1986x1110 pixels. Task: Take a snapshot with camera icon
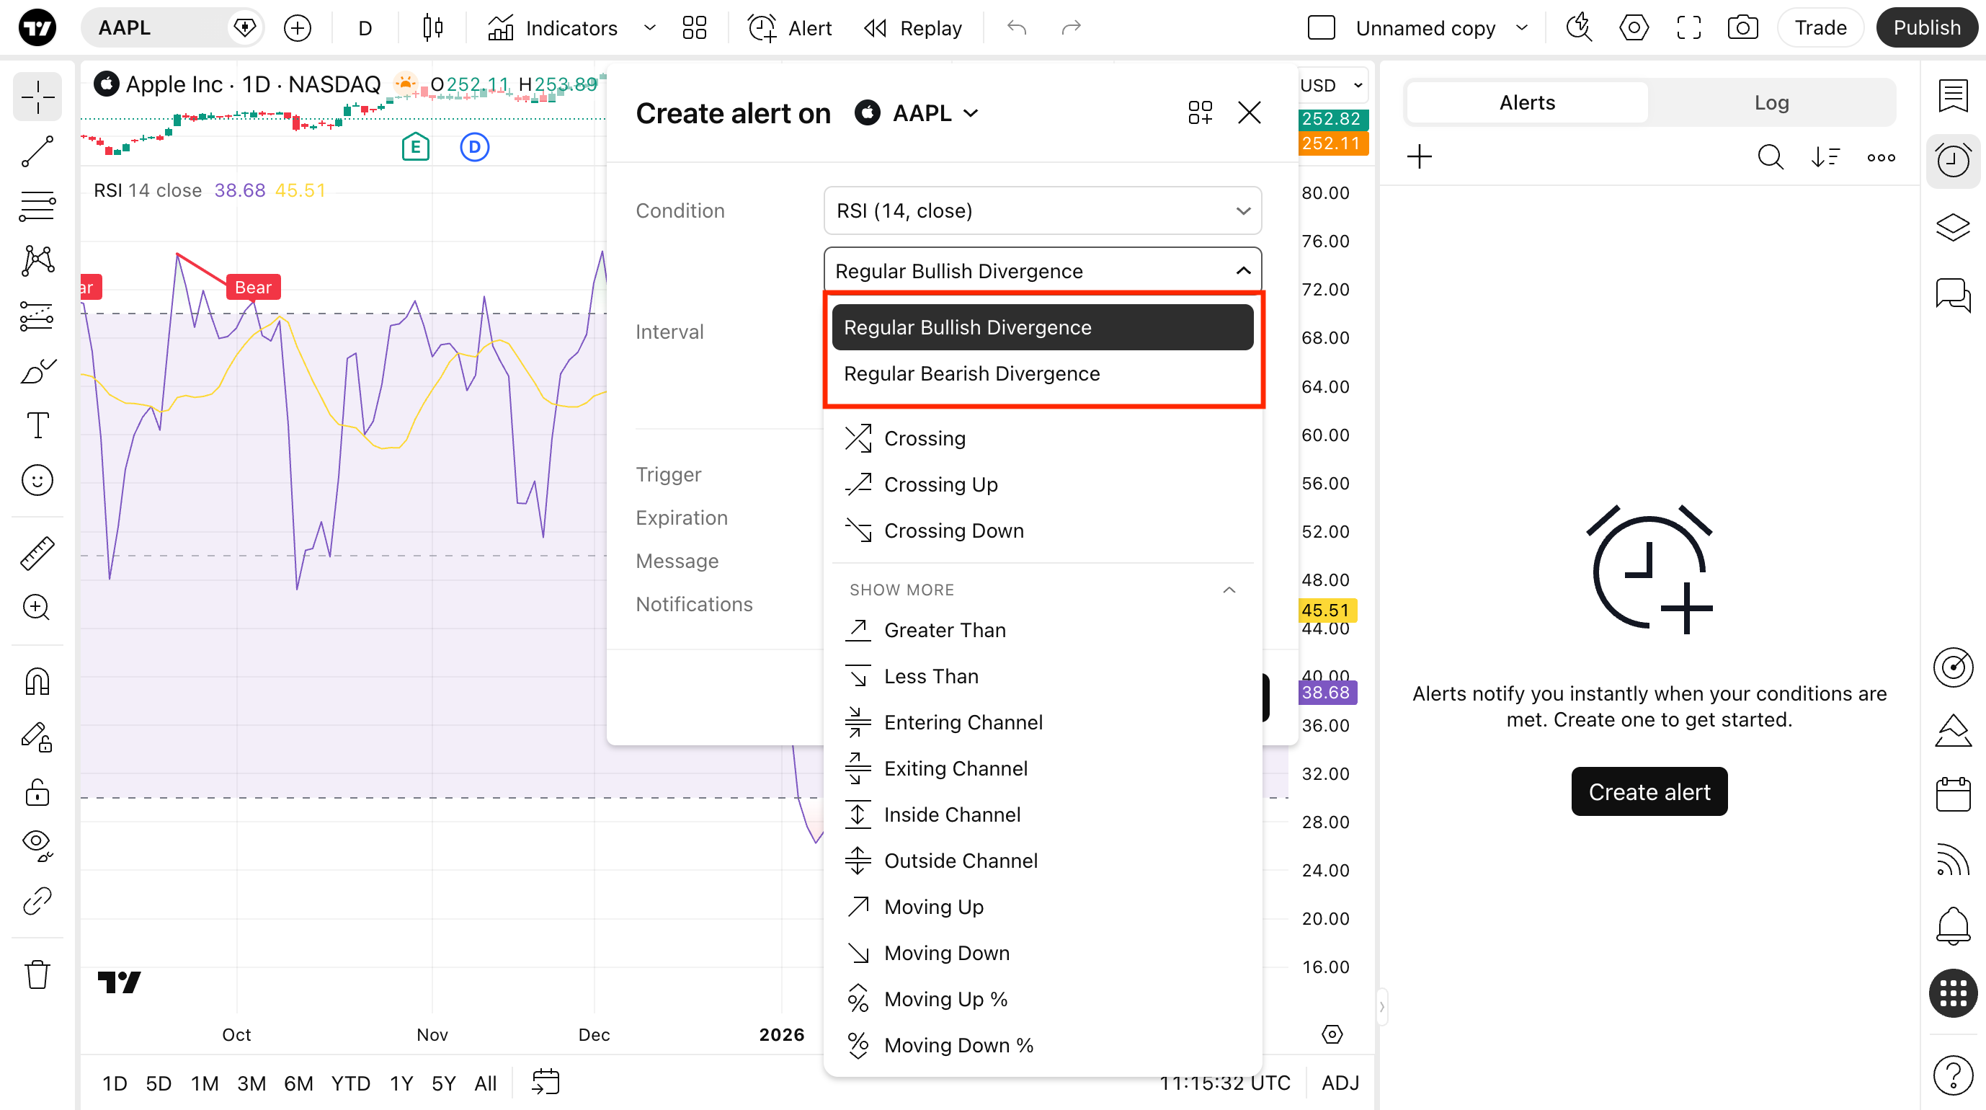pos(1742,29)
